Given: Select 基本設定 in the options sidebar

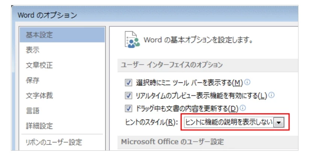Looking at the screenshot, I should click(62, 35).
